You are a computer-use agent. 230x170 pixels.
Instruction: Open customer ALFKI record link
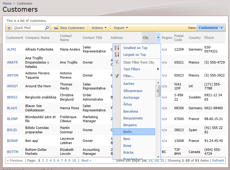click(x=11, y=49)
